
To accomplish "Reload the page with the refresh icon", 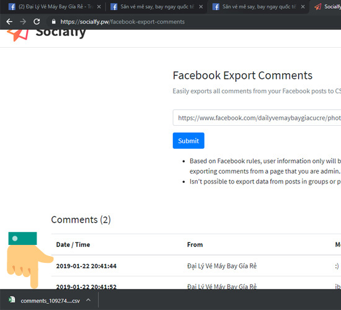I will point(37,22).
